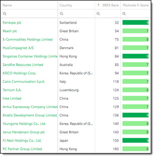This screenshot has width=155, height=157.
Task: Select ERP5 rank value 143
Action: (x=116, y=132)
